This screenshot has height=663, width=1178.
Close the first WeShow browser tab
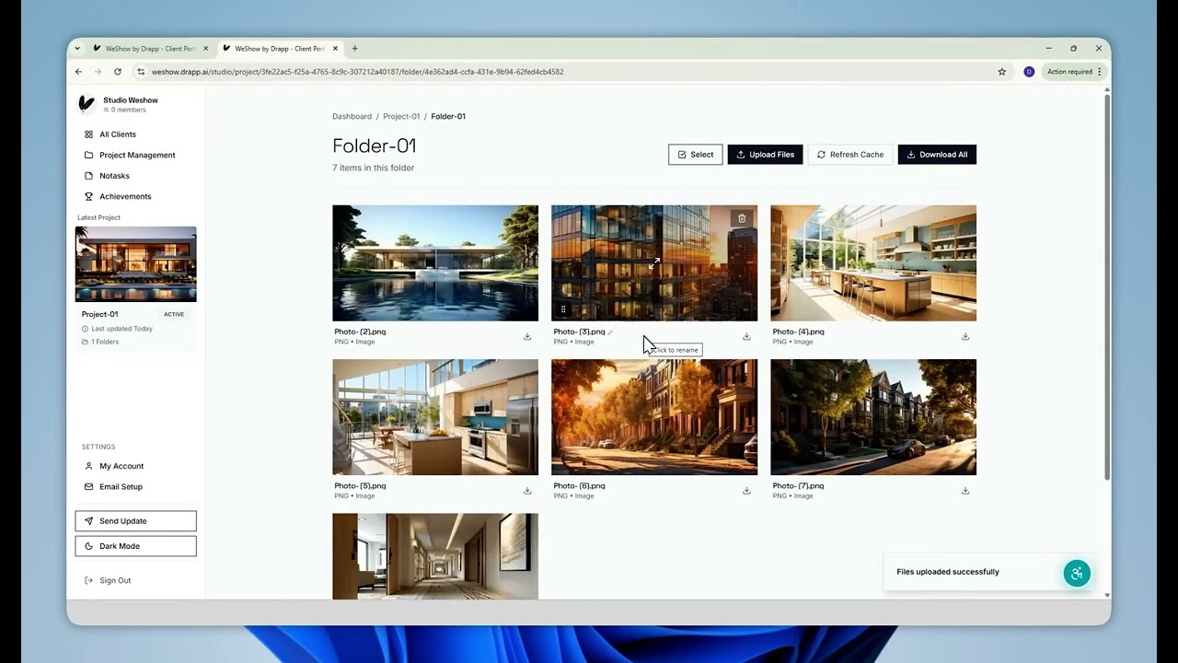205,49
